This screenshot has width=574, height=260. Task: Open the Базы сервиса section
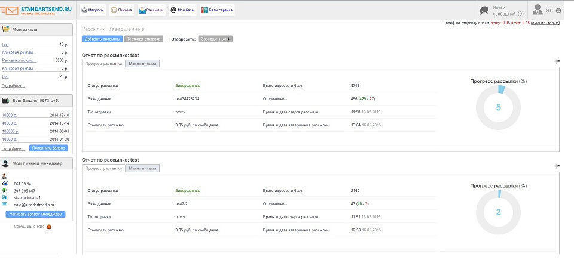[x=217, y=10]
